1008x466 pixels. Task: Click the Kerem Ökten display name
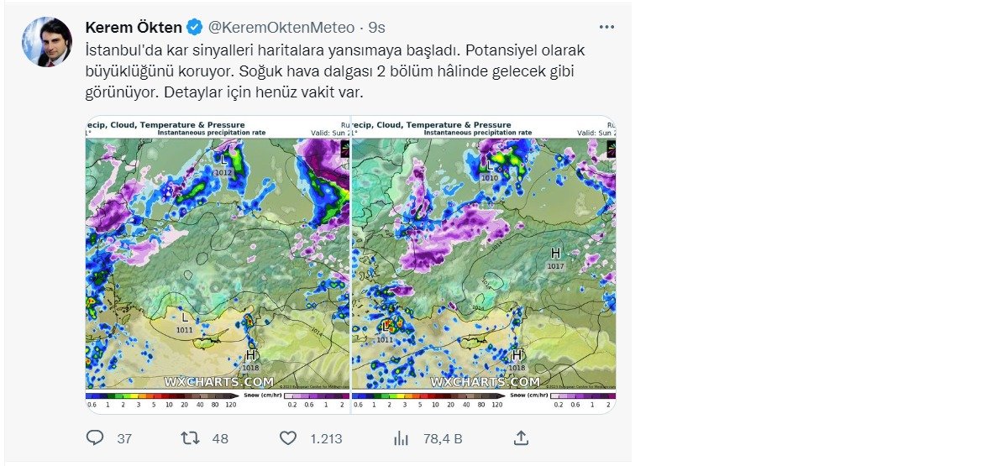point(133,28)
